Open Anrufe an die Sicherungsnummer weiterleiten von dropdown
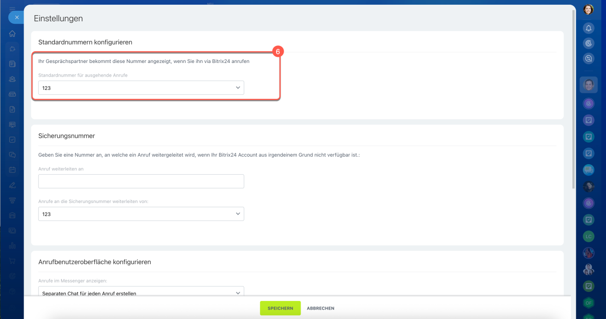 coord(141,214)
